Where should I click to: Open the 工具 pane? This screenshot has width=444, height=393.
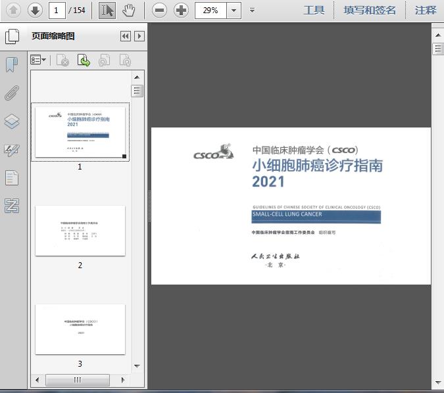(x=314, y=11)
